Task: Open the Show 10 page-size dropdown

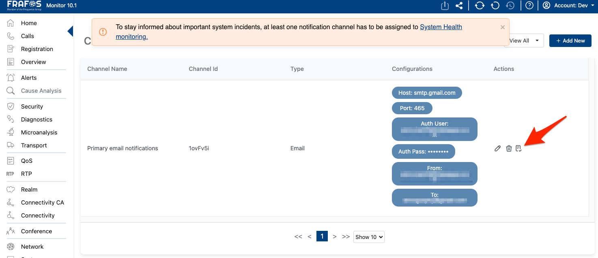Action: pyautogui.click(x=369, y=237)
